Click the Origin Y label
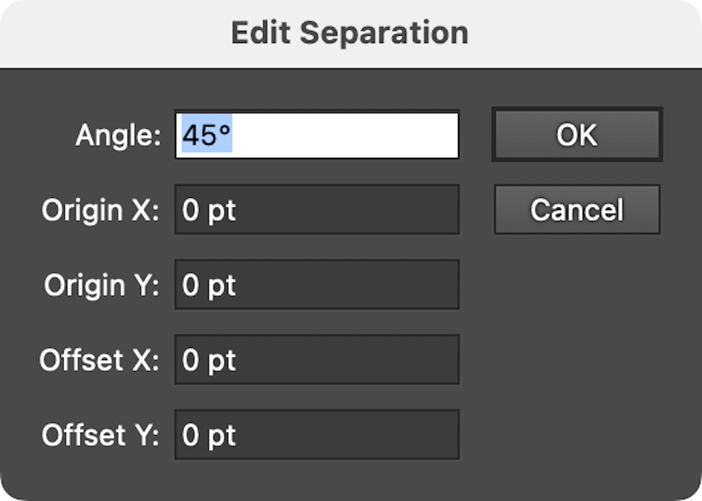This screenshot has width=702, height=501. tap(100, 285)
